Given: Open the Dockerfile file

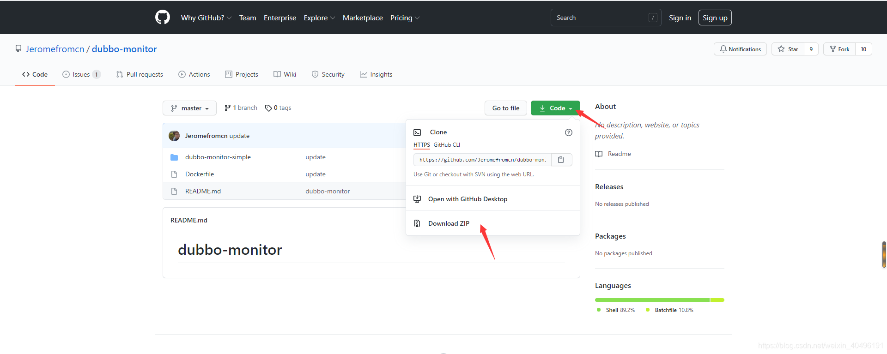Looking at the screenshot, I should [x=200, y=174].
